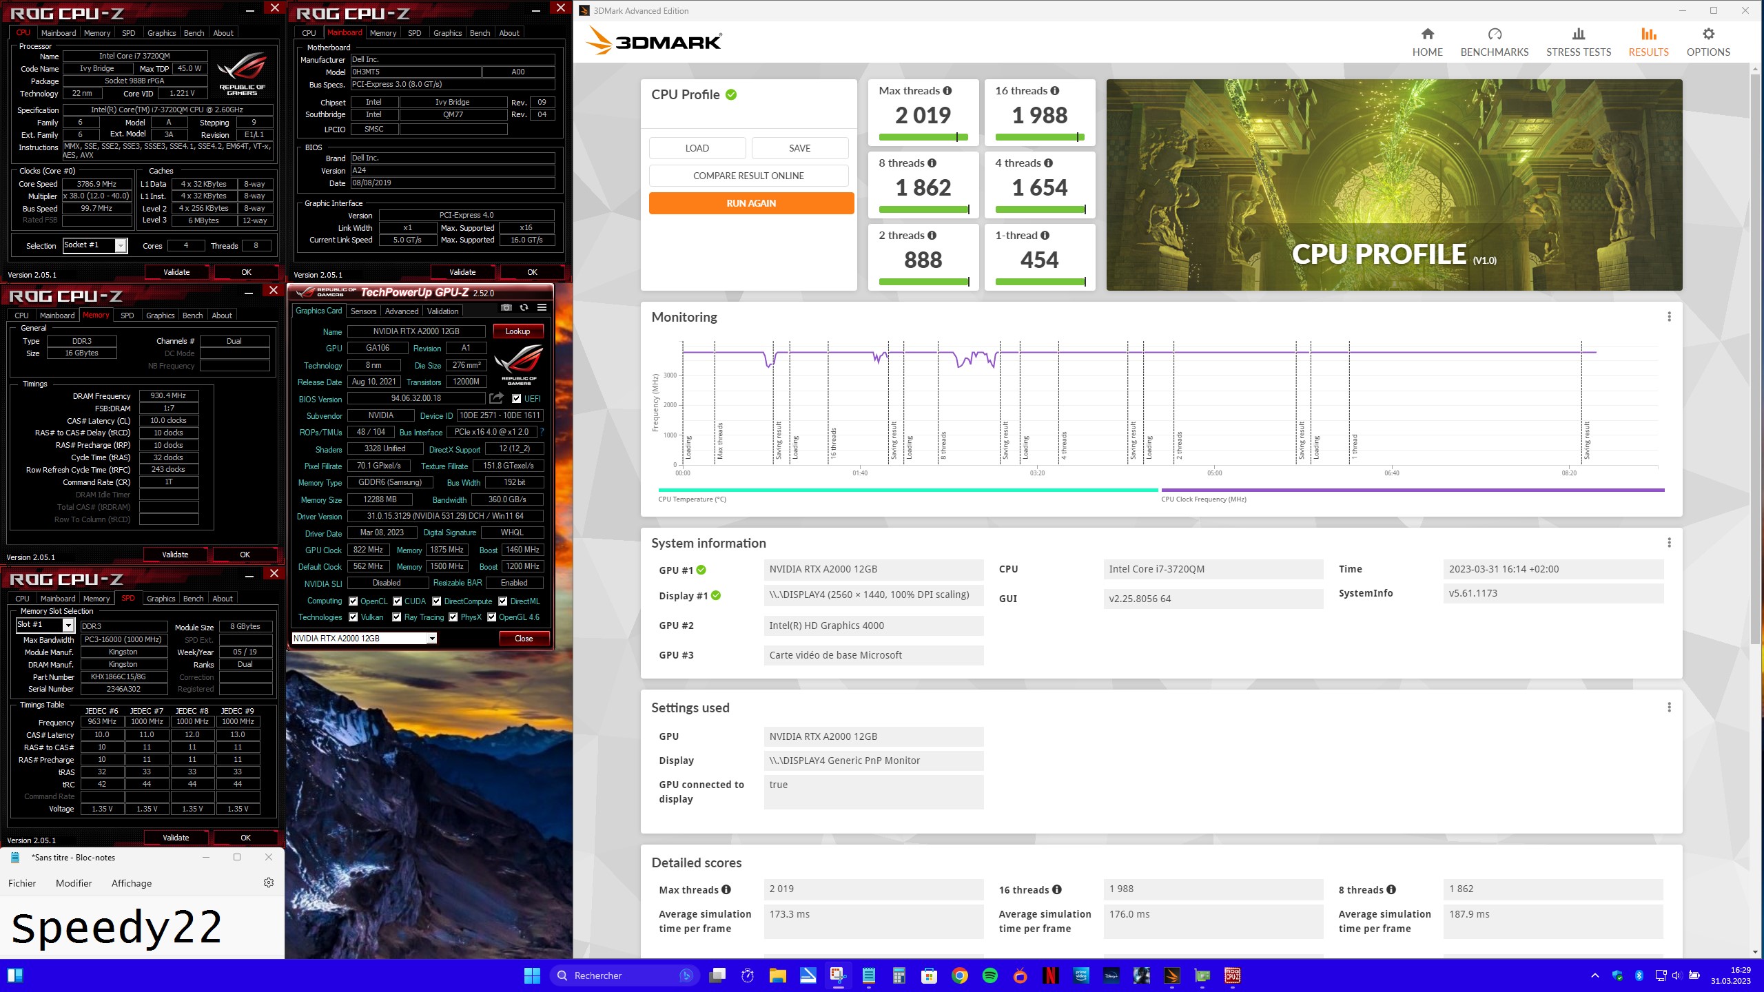The width and height of the screenshot is (1764, 992).
Task: Toggle the Vulkan checkbox in GPU-Z
Action: point(353,617)
